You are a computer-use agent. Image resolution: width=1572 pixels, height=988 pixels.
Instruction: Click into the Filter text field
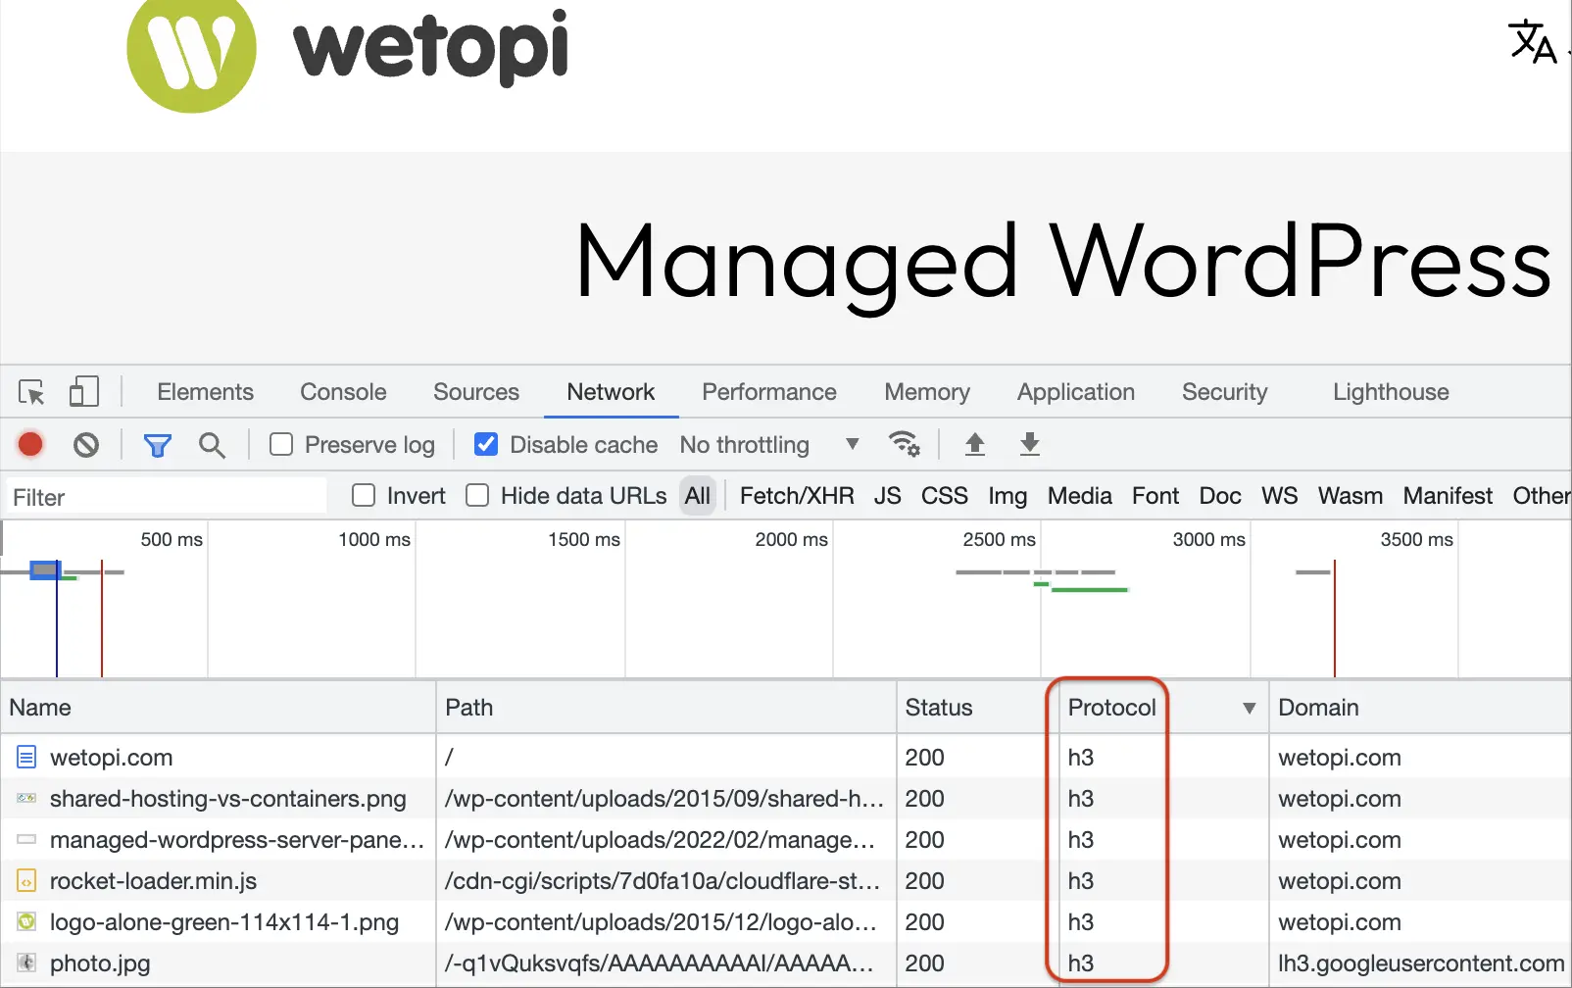pos(167,497)
